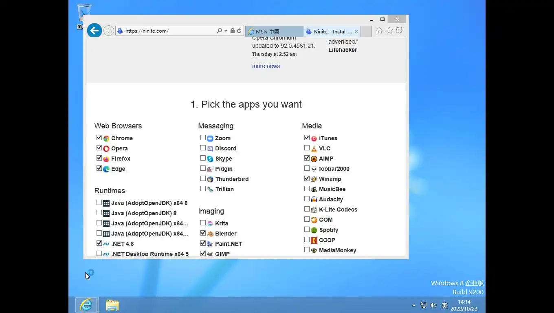Click the security lock icon in address bar

[x=233, y=31]
